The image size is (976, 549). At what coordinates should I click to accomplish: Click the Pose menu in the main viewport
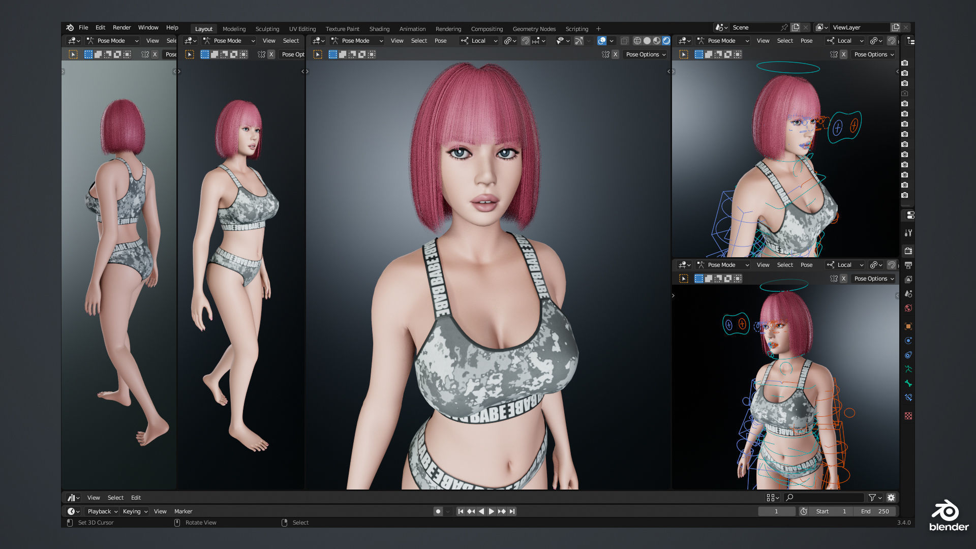pyautogui.click(x=440, y=41)
